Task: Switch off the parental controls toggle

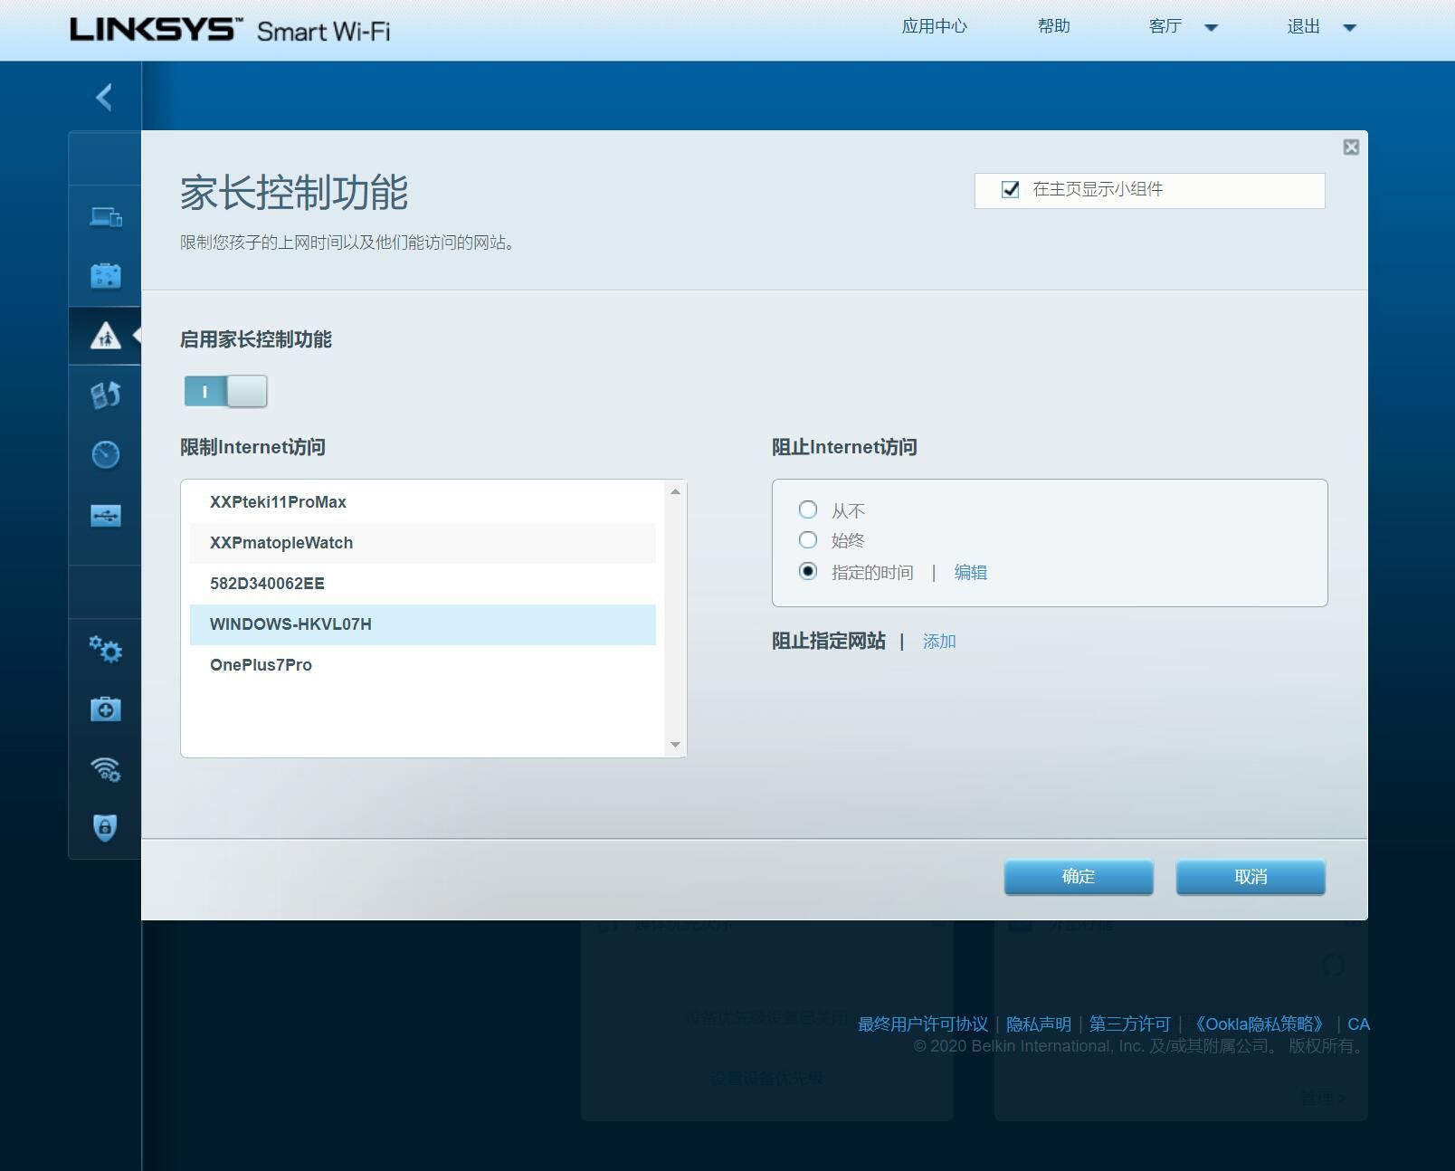Action: coord(225,392)
